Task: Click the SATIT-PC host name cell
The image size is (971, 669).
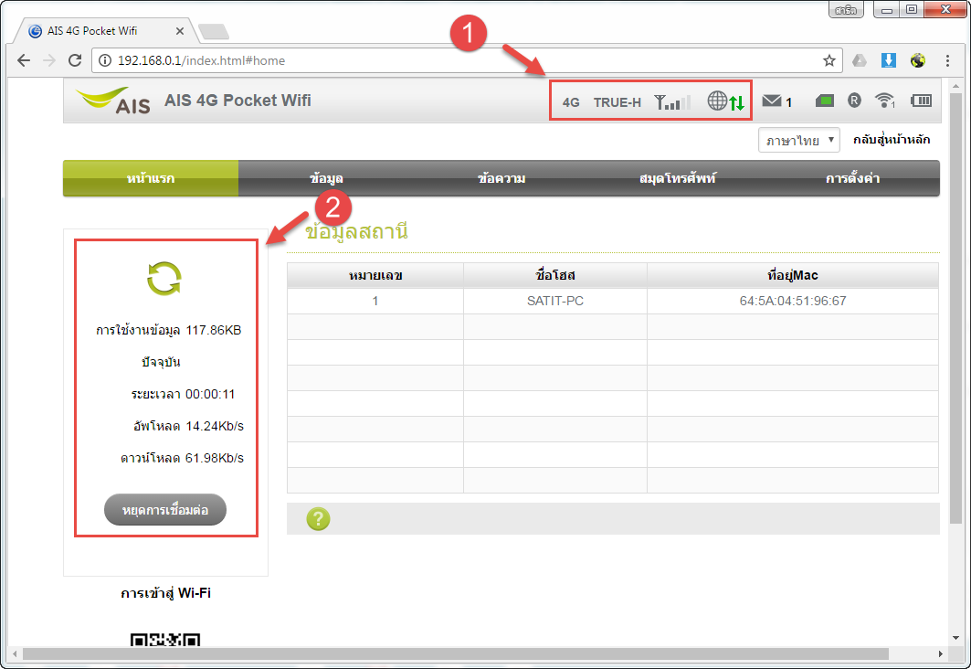Action: click(555, 301)
